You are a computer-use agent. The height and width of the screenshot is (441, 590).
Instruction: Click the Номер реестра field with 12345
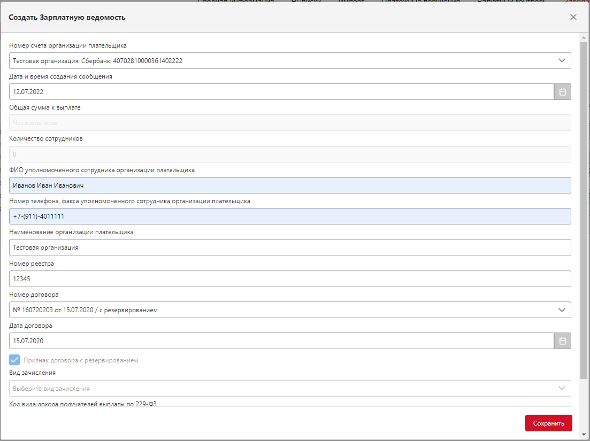click(x=290, y=279)
